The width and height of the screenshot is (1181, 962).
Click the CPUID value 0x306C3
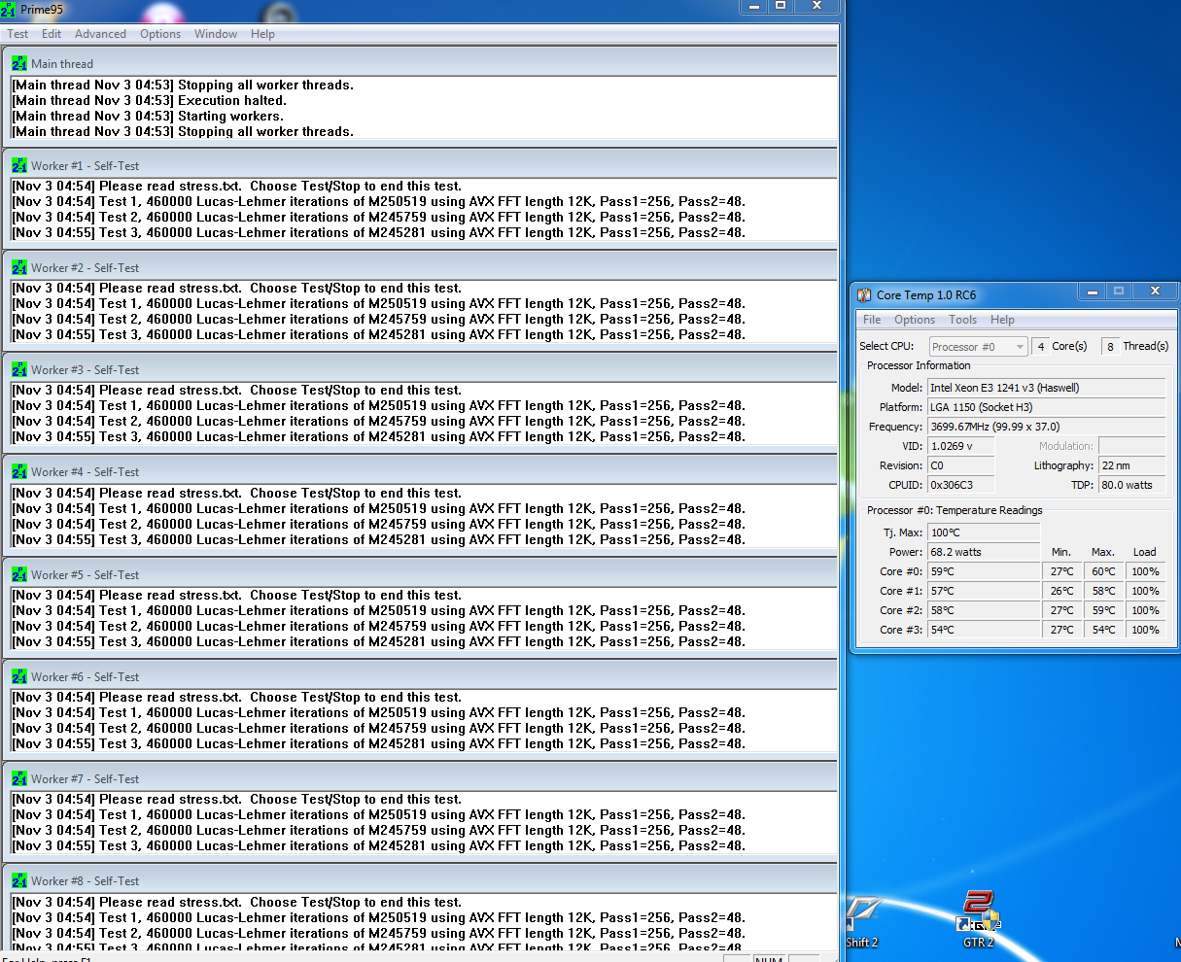[960, 485]
